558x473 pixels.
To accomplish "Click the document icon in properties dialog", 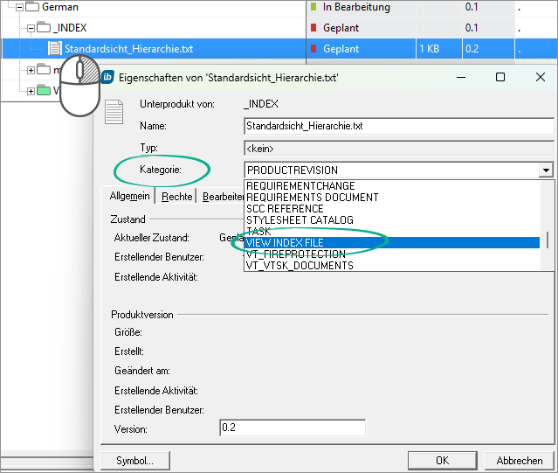I will pos(114,114).
